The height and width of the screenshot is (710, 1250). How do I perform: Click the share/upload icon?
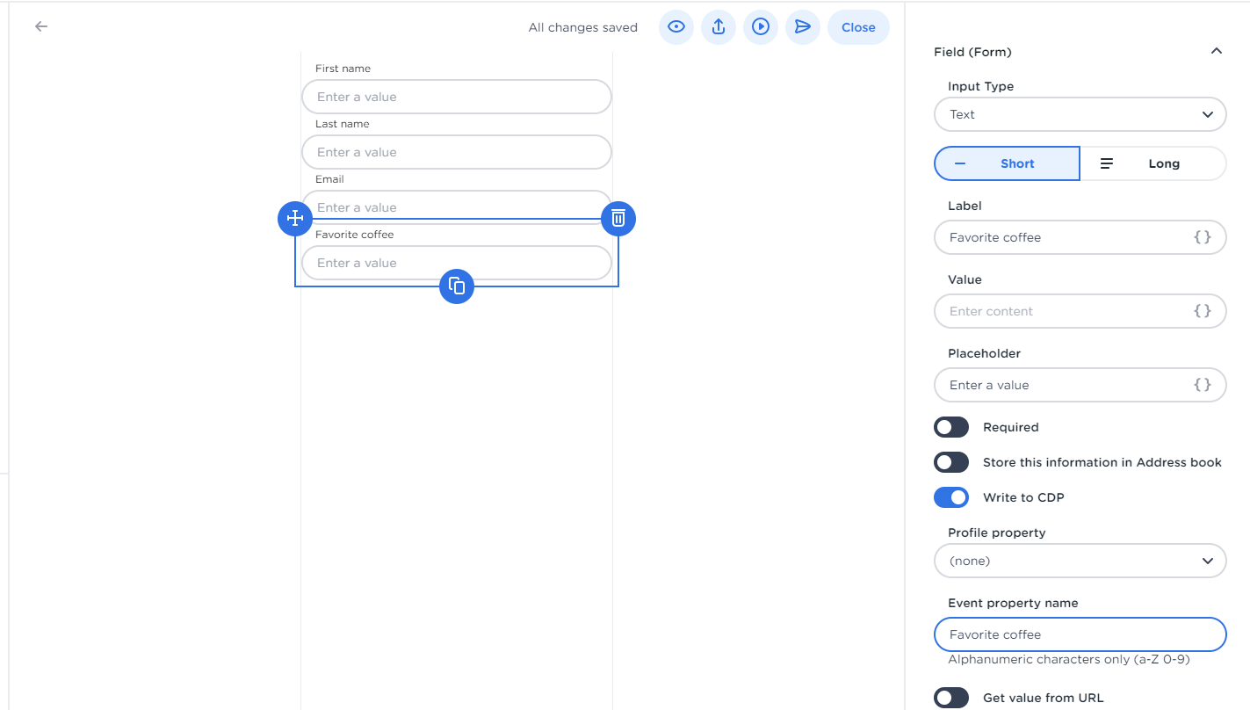pyautogui.click(x=718, y=27)
